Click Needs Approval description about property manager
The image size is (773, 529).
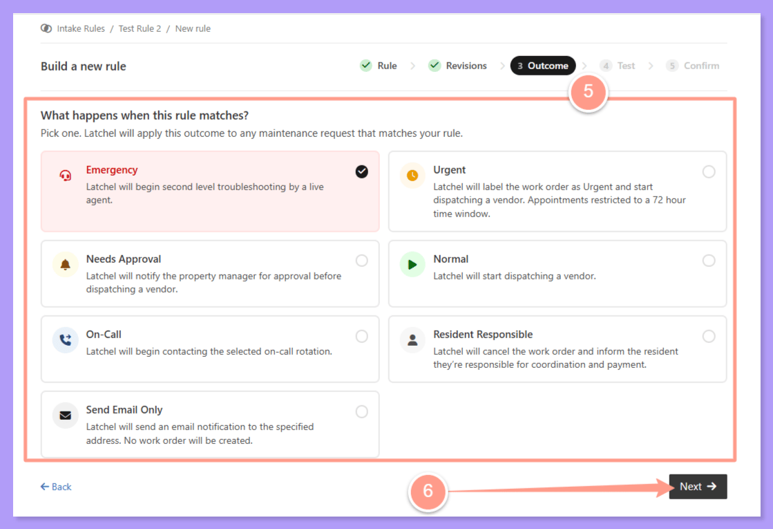(213, 283)
